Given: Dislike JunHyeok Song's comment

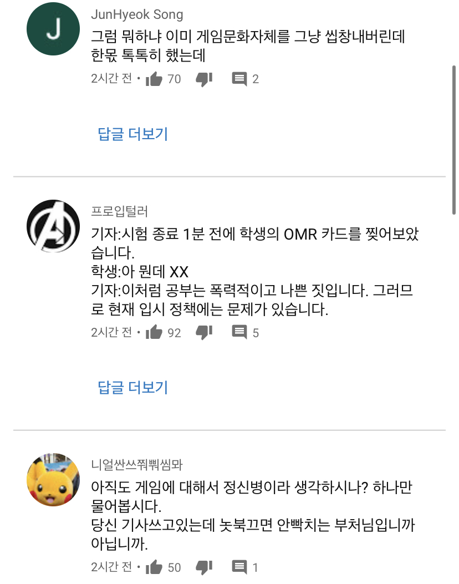Looking at the screenshot, I should pos(204,79).
